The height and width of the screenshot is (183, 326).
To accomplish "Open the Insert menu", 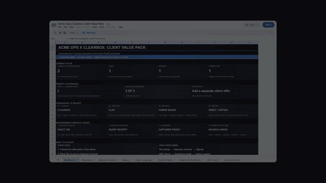I will [x=79, y=27].
